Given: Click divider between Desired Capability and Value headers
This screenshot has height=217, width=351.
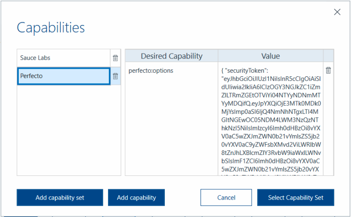Looking at the screenshot, I should pos(218,56).
